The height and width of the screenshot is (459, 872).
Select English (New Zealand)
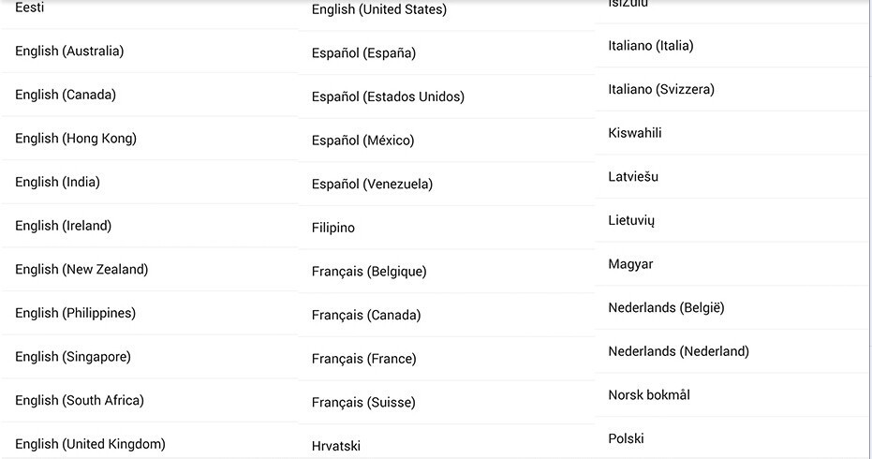coord(81,270)
